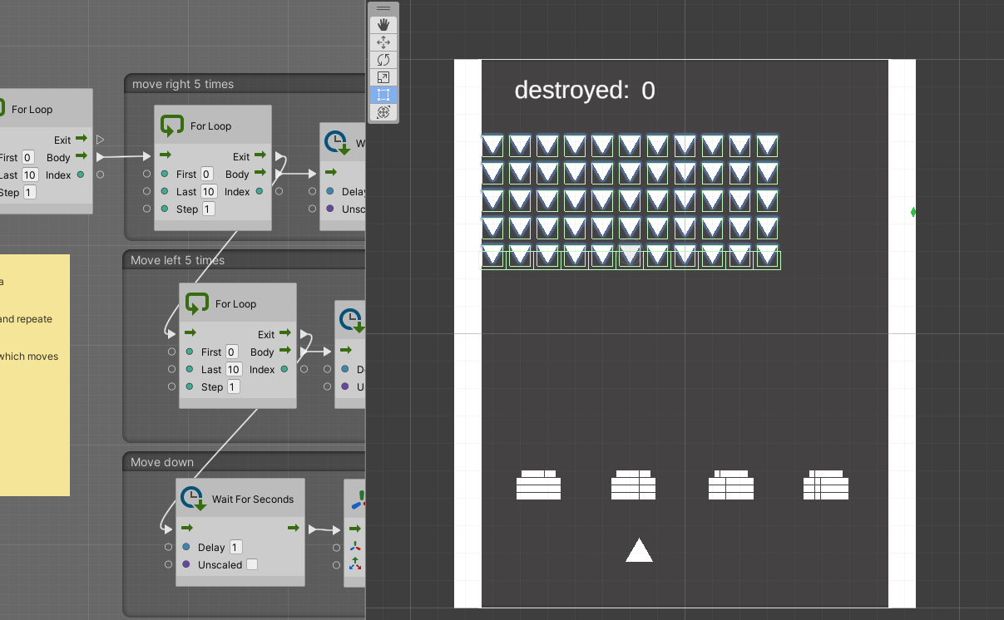The width and height of the screenshot is (1004, 620).
Task: Select the second bunker from the left
Action: pos(633,485)
